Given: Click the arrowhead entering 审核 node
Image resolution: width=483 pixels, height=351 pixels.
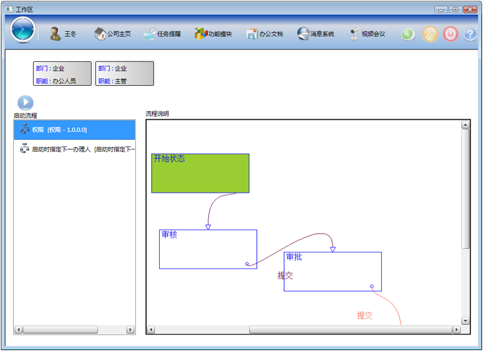Looking at the screenshot, I should coord(208,227).
